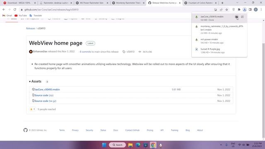Click the install app icon in address bar

click(x=215, y=10)
